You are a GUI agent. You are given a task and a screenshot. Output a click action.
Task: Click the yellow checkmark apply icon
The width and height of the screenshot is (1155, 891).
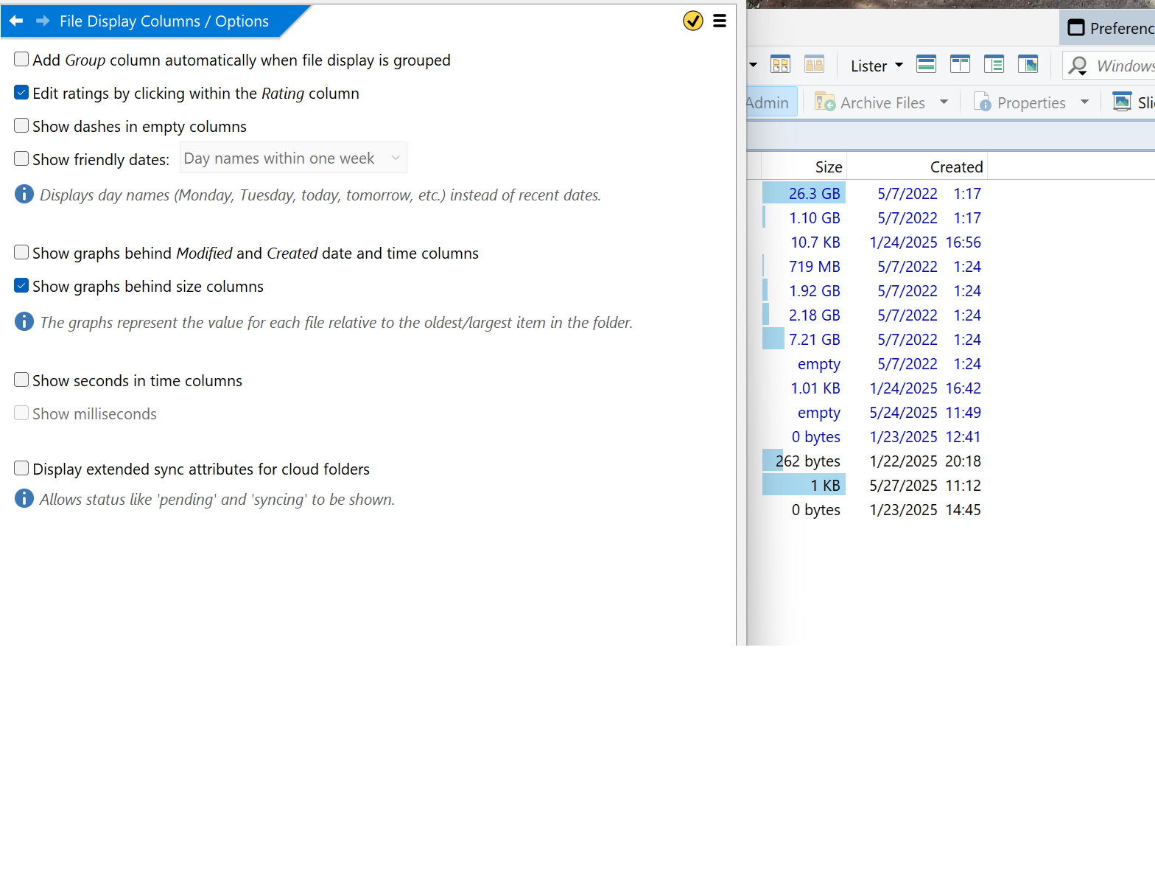tap(693, 21)
